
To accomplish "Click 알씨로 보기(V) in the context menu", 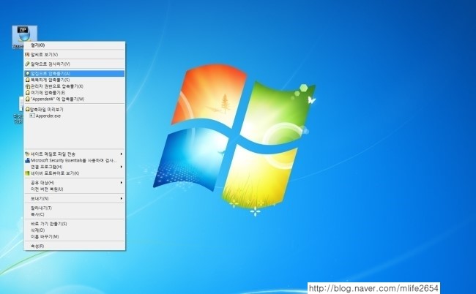I will coord(75,55).
